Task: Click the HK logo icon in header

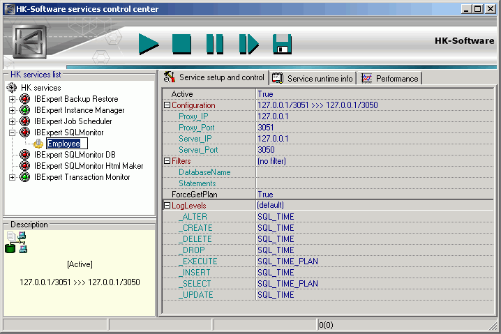Action: (x=29, y=42)
